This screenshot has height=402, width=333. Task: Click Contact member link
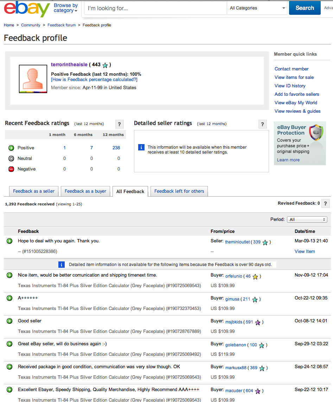click(x=292, y=69)
